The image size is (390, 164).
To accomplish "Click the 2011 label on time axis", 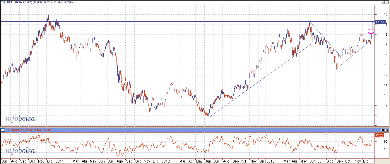I will click(x=59, y=161).
